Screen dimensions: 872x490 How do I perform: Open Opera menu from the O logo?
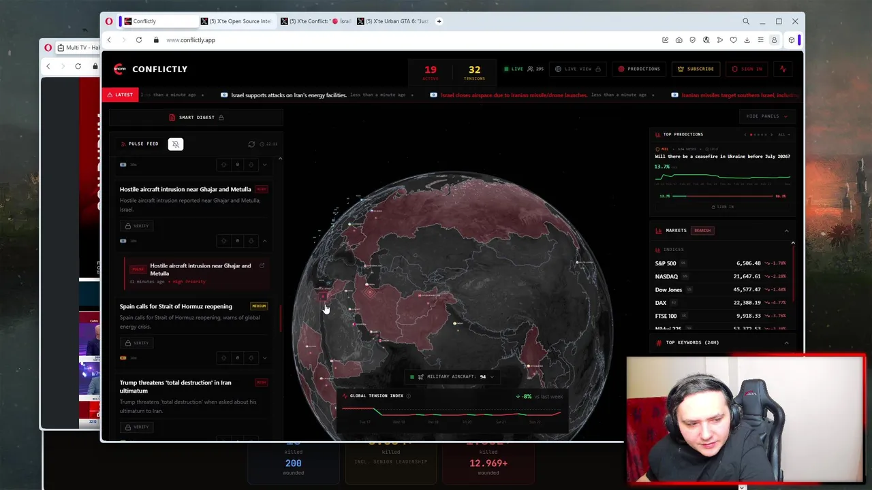(109, 21)
